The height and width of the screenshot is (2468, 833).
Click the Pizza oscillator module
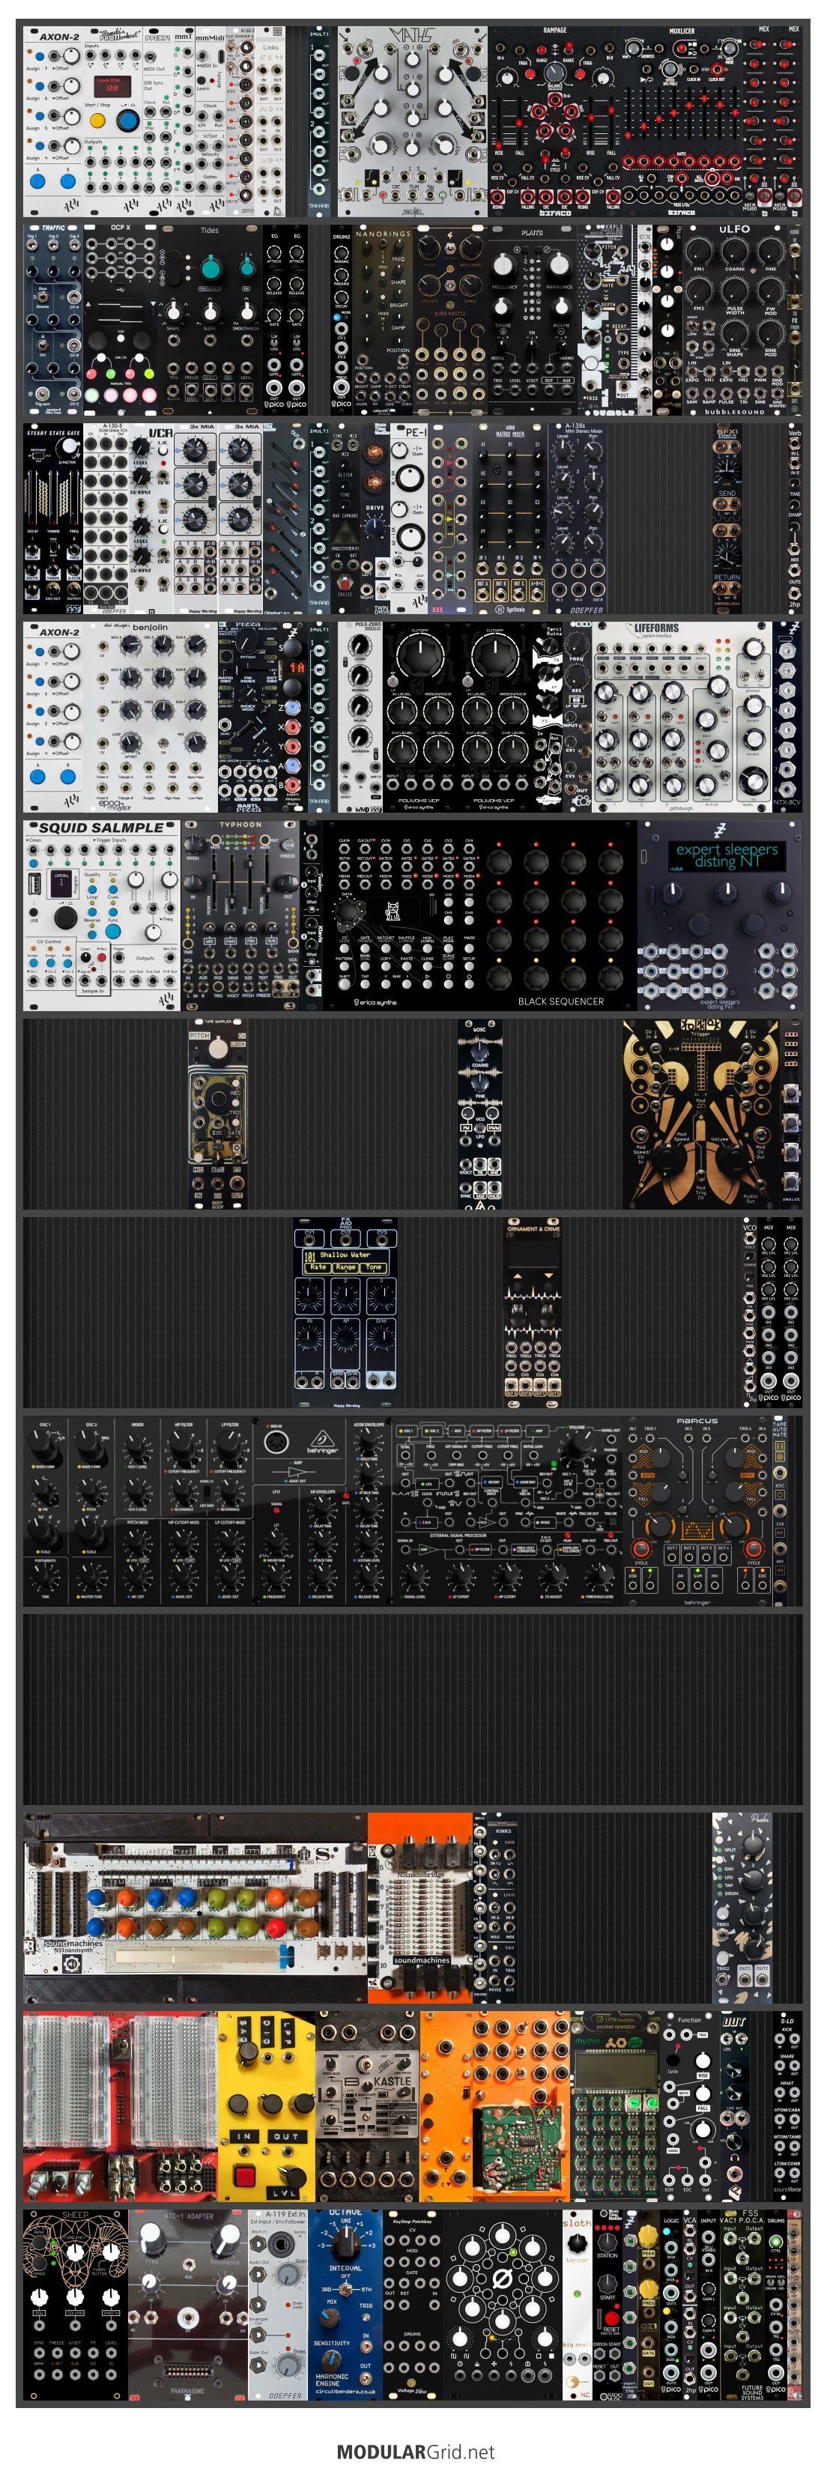(x=247, y=717)
